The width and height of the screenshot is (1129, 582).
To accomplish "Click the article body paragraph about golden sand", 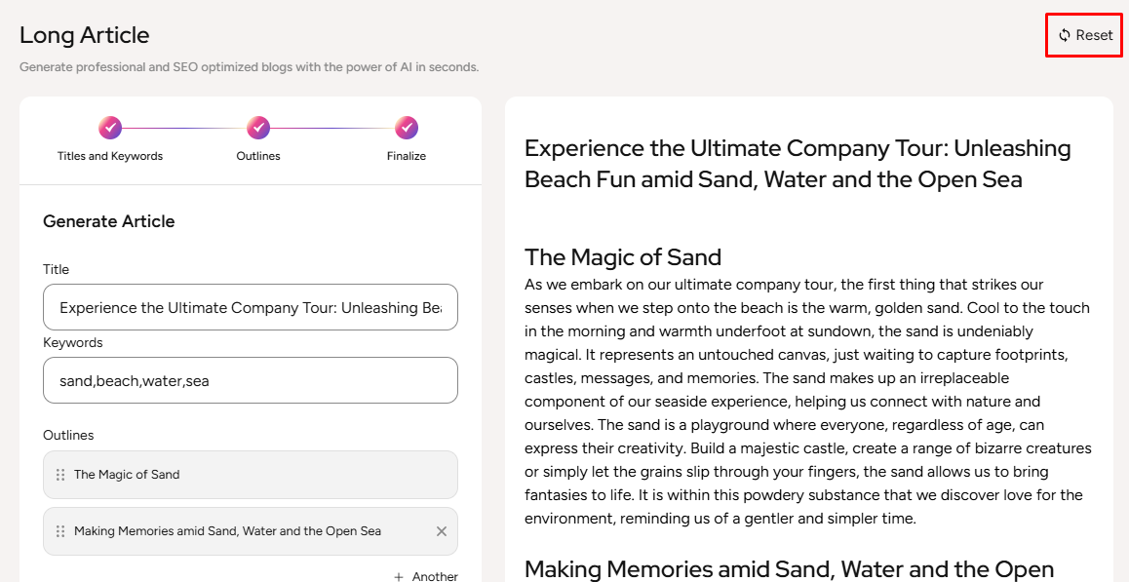I will point(807,402).
